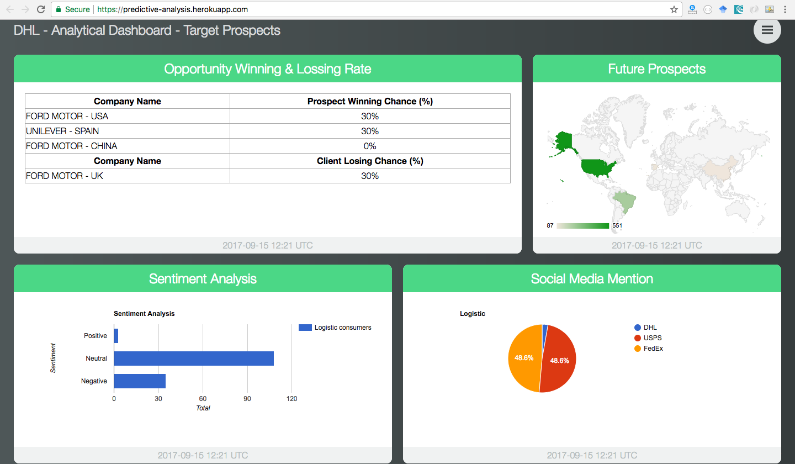
Task: Click the Sentiment Analysis panel header
Action: [x=203, y=279]
